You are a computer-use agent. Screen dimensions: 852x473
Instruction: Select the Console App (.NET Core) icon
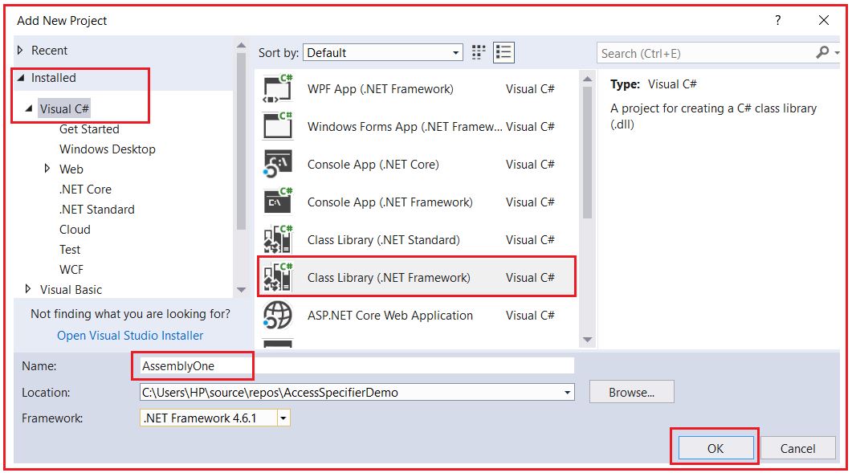(x=278, y=164)
